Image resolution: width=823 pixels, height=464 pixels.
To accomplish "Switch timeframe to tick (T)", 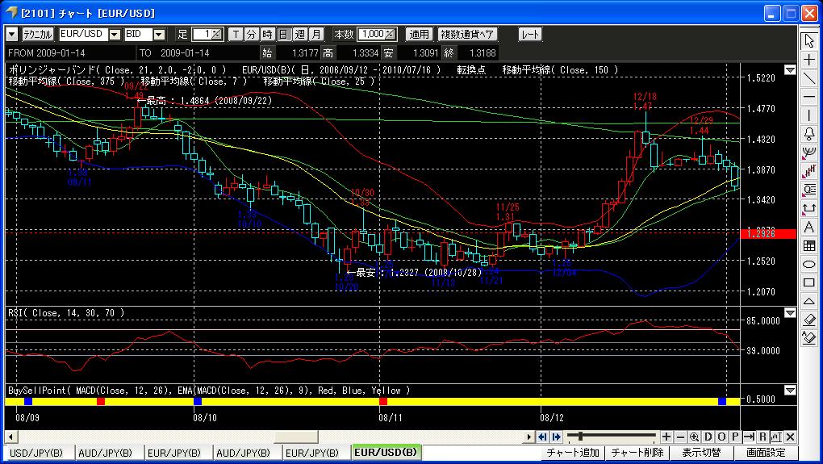I will [x=236, y=35].
